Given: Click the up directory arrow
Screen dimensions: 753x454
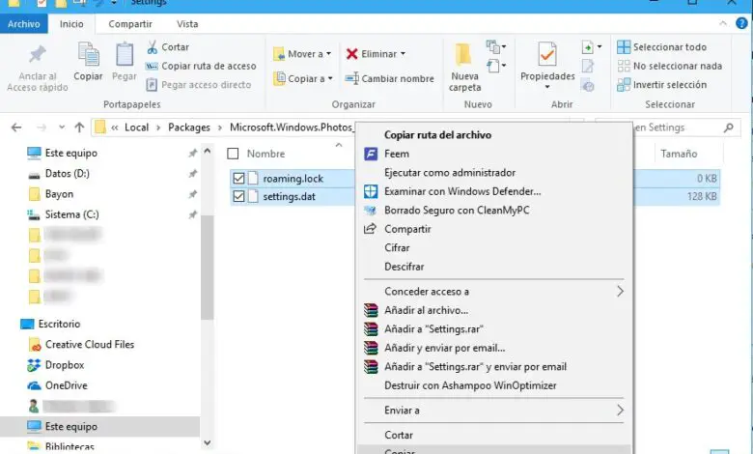Looking at the screenshot, I should (79, 128).
